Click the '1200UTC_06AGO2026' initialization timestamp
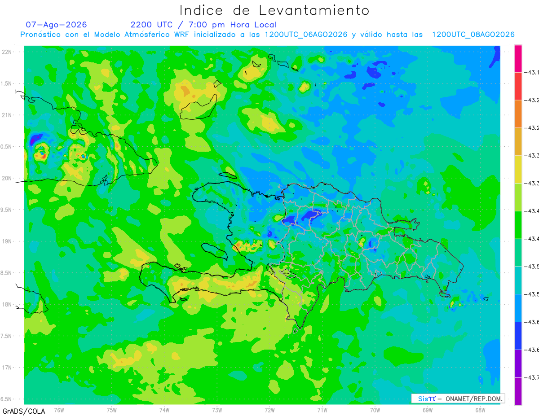 click(x=306, y=35)
